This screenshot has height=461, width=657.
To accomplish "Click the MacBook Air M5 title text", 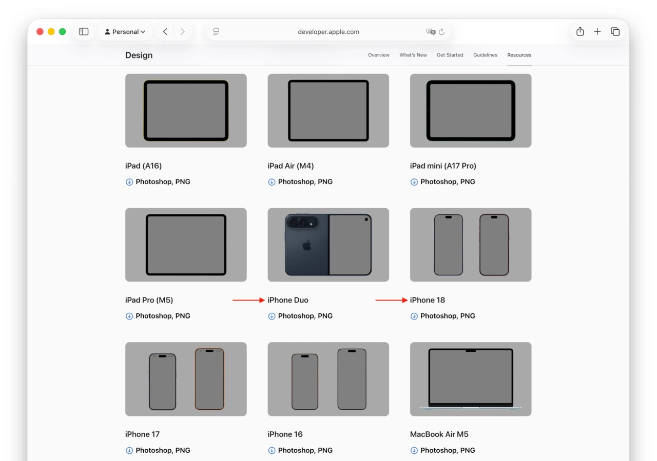I will 439,435.
